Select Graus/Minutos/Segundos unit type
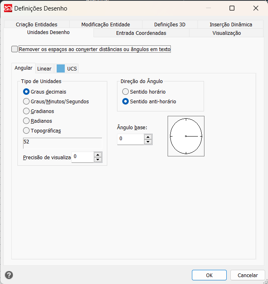 tap(26, 101)
